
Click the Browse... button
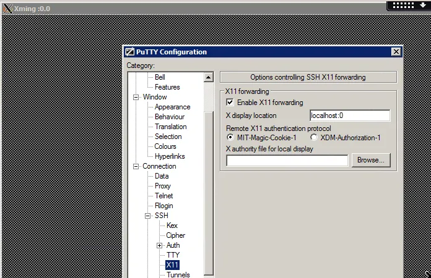[371, 160]
